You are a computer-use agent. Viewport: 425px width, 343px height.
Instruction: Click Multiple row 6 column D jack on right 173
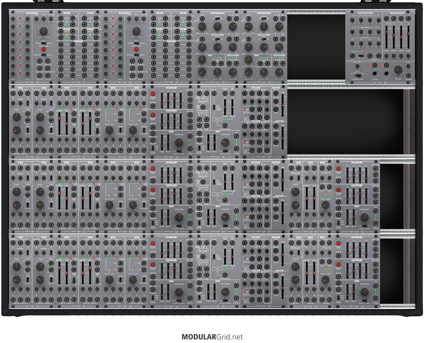pos(189,75)
